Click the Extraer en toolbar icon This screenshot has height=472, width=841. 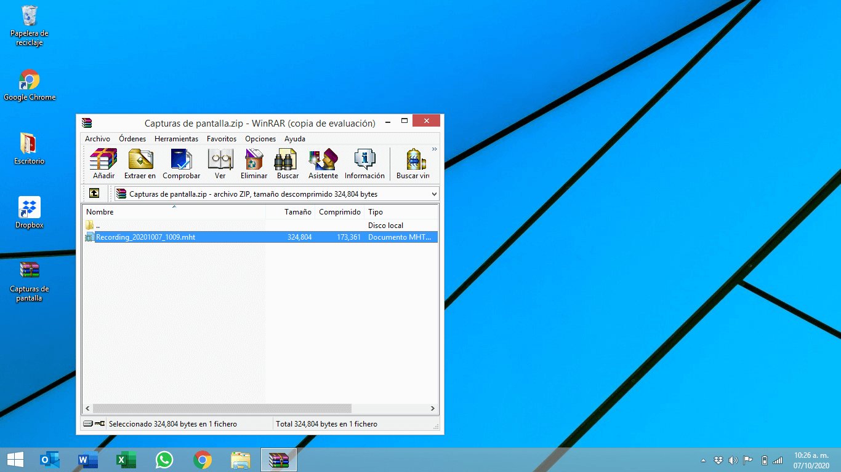tap(140, 164)
